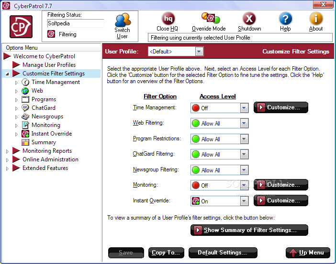Click the Programs window icon in tree
Screen dimensions: 336x264
25,99
